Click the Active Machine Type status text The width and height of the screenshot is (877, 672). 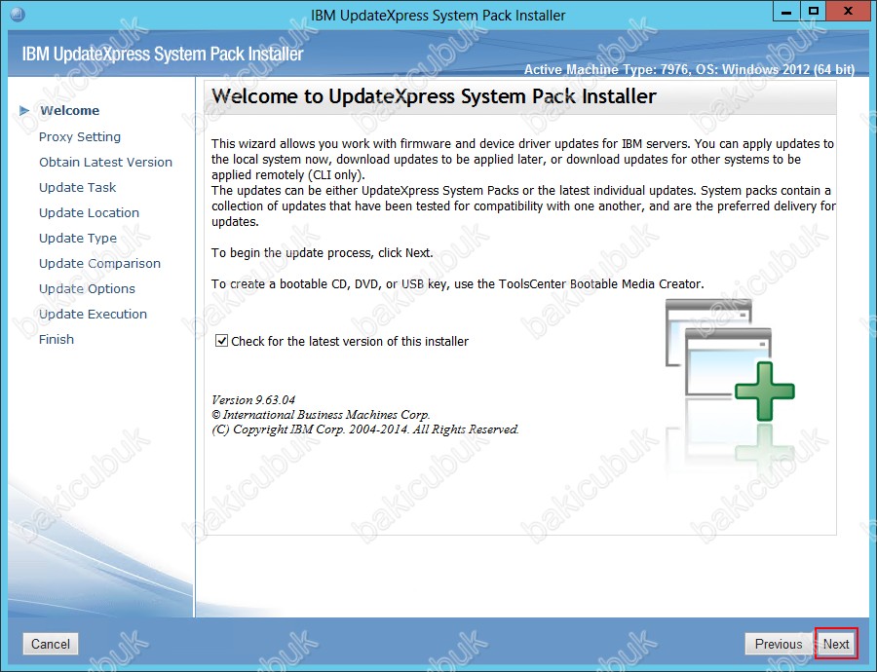click(x=689, y=70)
